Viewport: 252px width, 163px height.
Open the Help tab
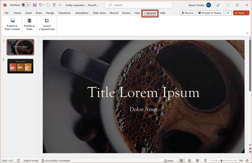pos(163,13)
